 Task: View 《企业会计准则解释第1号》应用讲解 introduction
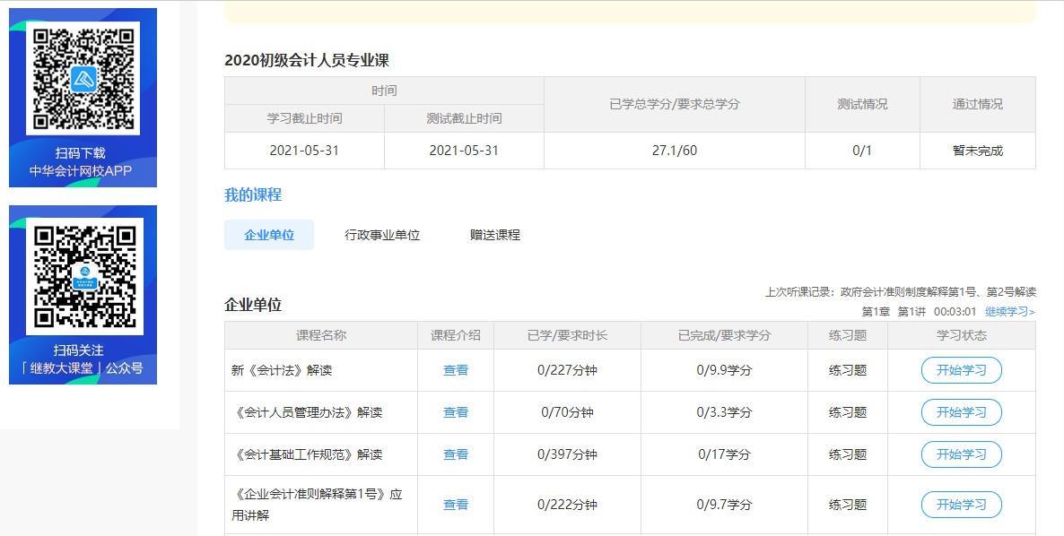tap(455, 504)
